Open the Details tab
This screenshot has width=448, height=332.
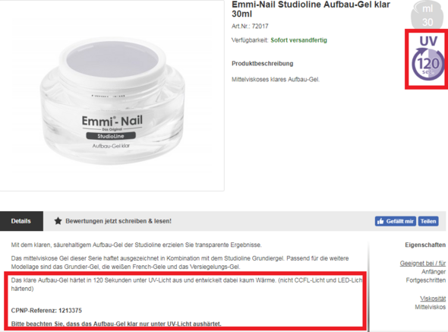click(x=21, y=221)
